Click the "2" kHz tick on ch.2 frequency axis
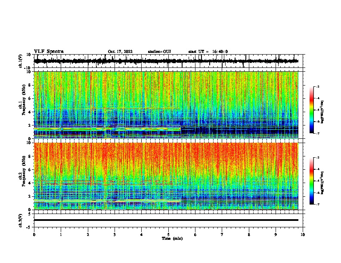This screenshot has width=341, height=263. click(x=30, y=196)
